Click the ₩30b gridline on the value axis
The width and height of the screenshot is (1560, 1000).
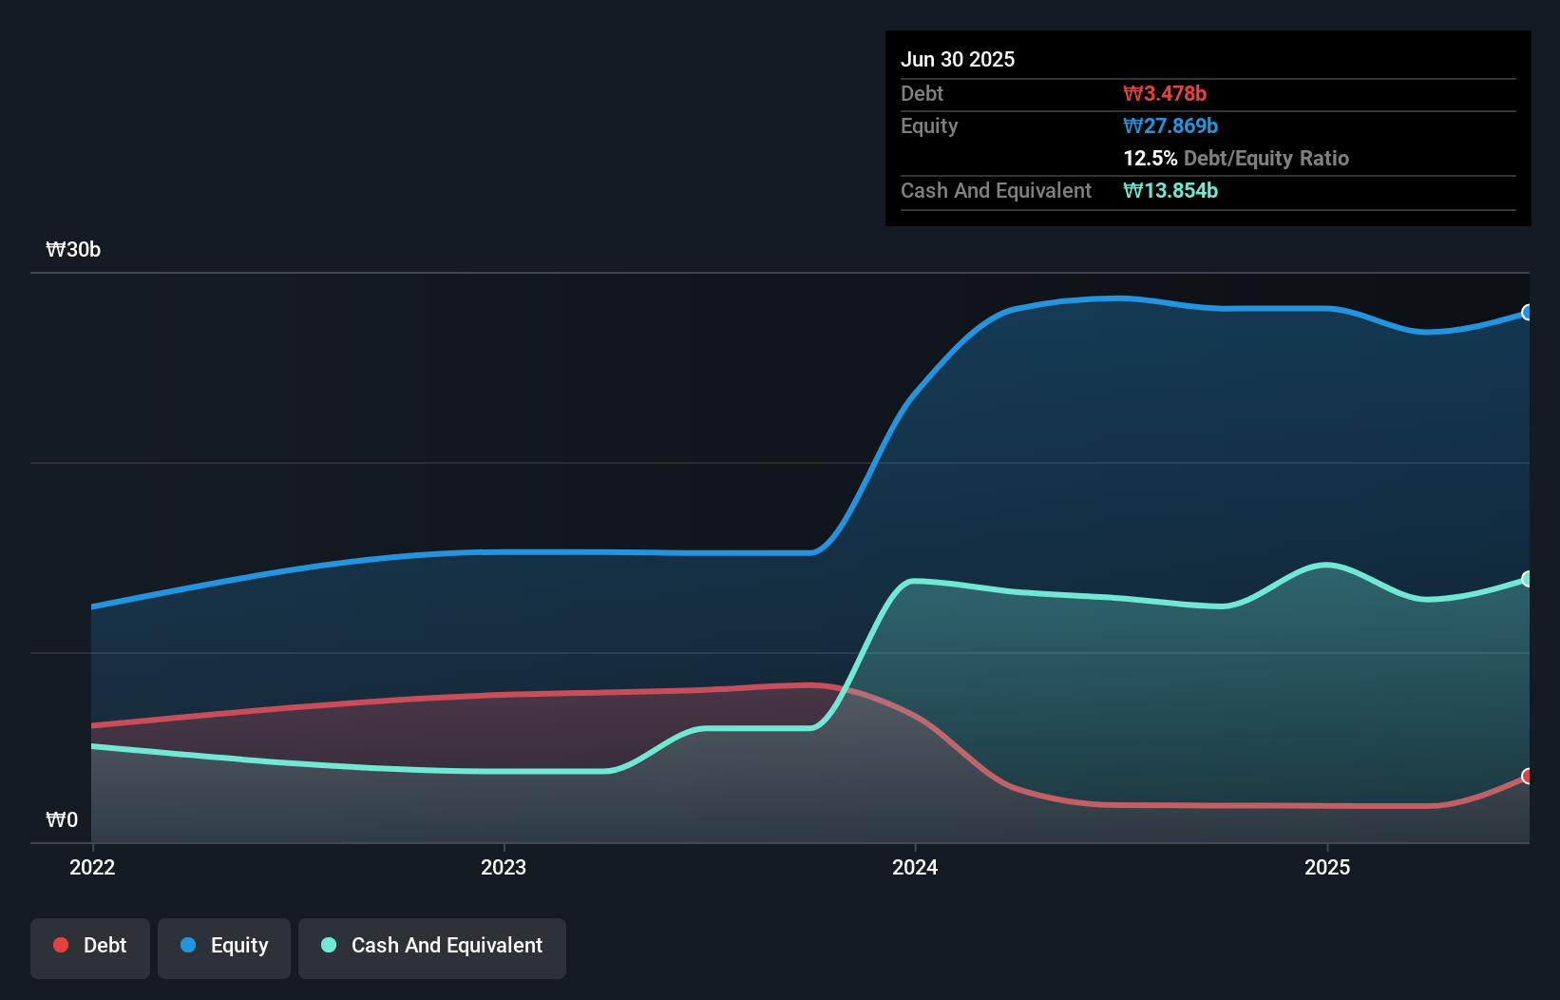(x=73, y=250)
